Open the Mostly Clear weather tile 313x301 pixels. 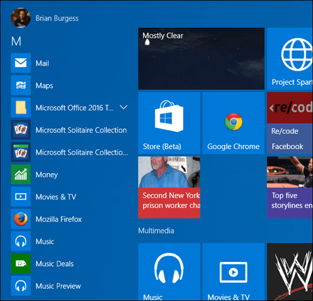point(201,59)
